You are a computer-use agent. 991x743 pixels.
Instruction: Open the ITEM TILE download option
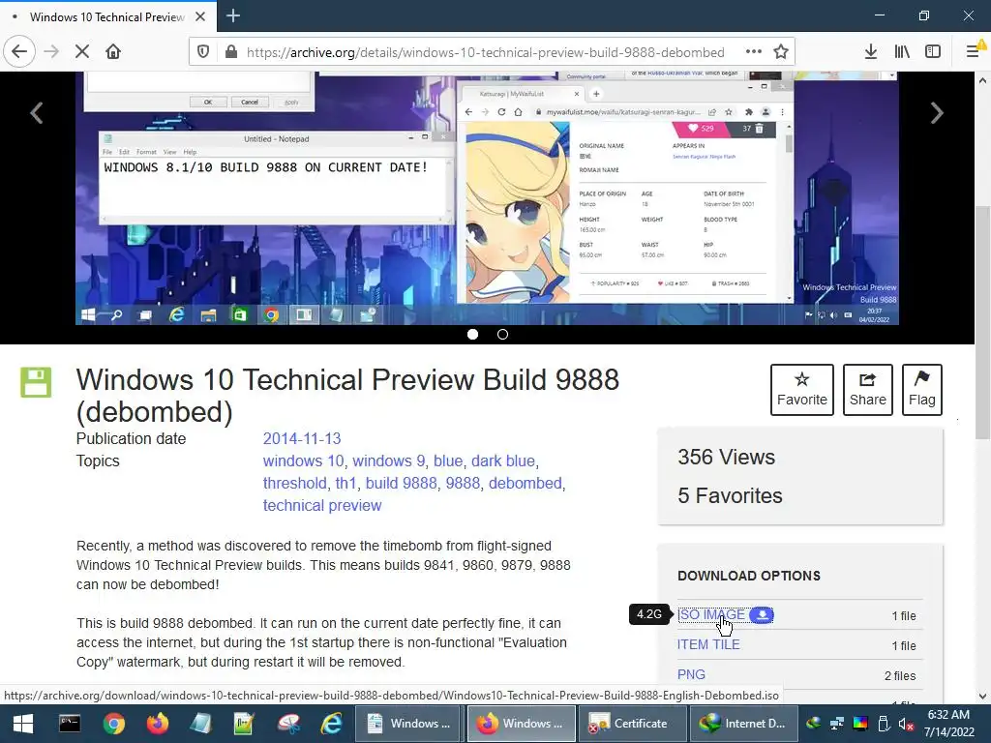[x=708, y=644]
